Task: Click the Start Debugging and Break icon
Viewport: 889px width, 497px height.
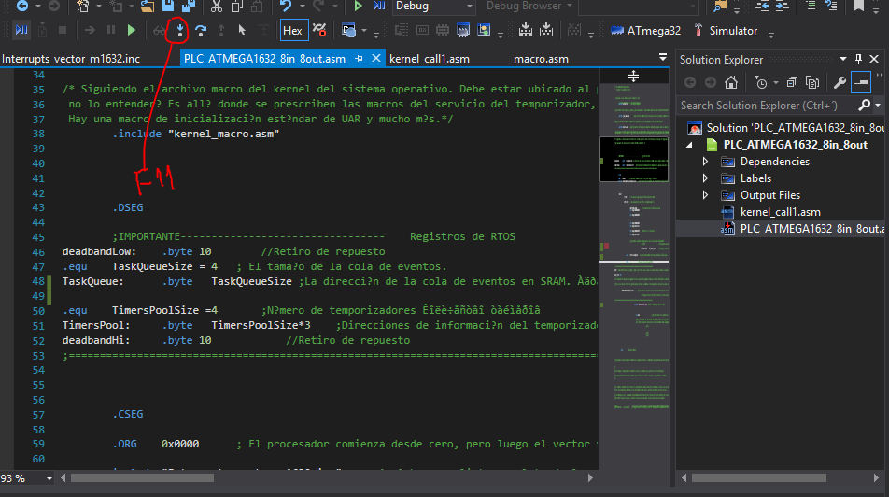Action: coord(21,30)
